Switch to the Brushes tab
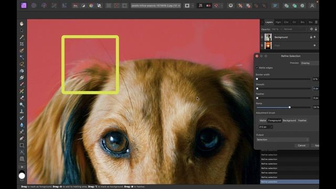The height and width of the screenshot is (189, 336). pyautogui.click(x=302, y=22)
